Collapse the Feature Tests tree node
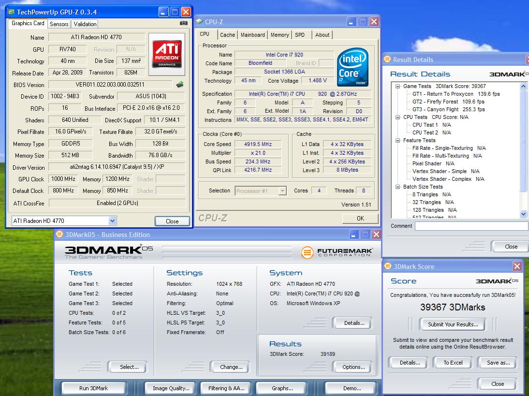529x396 pixels. 398,140
